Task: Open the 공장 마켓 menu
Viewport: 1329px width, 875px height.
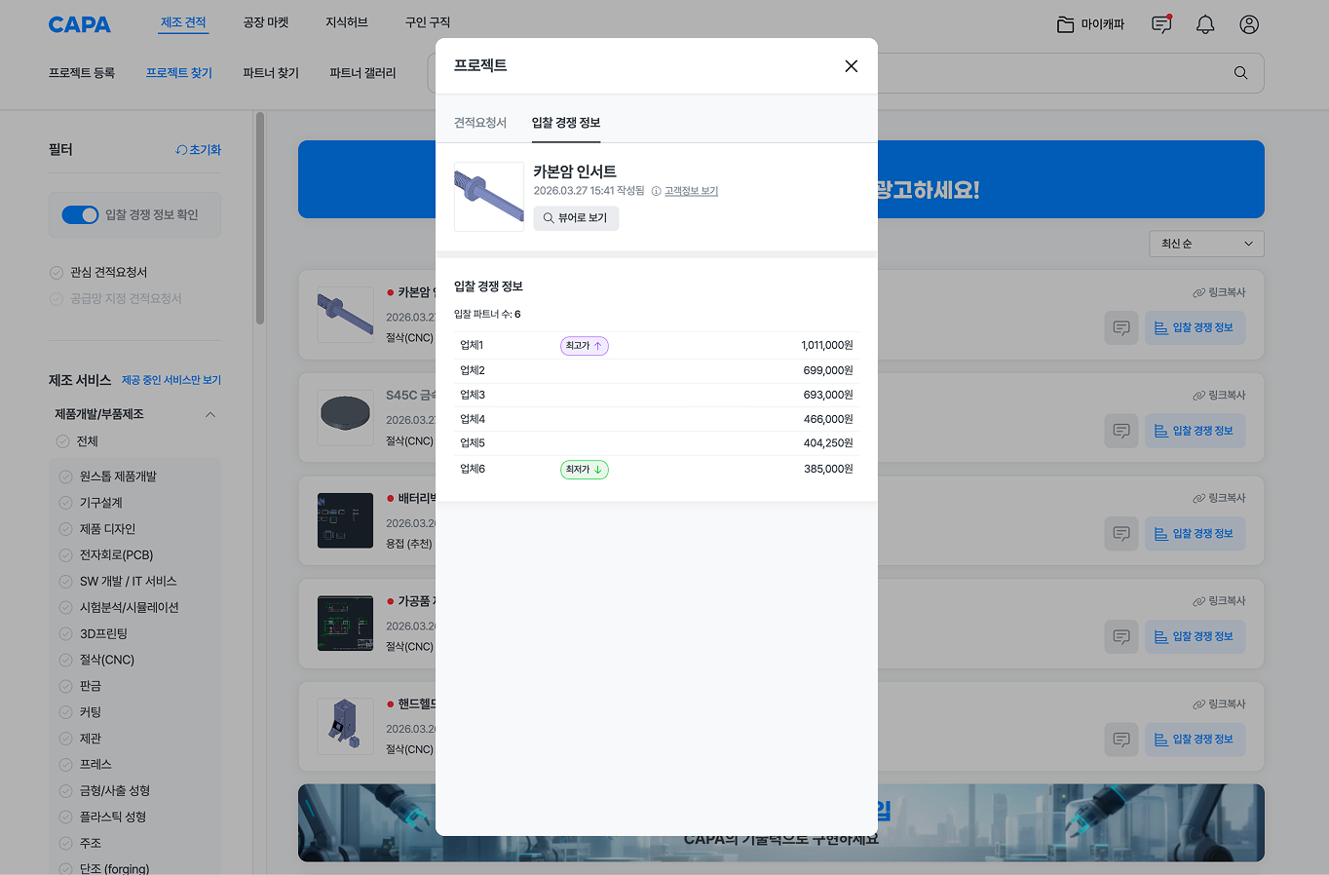Action: [266, 22]
